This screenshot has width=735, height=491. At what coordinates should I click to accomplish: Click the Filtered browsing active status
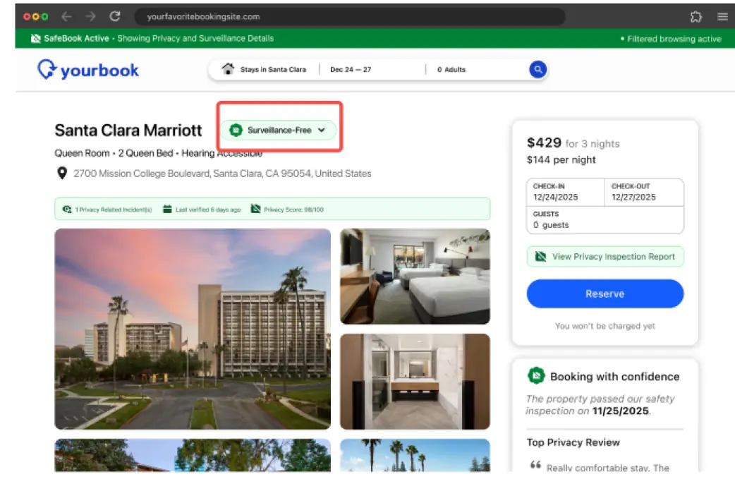click(x=671, y=39)
